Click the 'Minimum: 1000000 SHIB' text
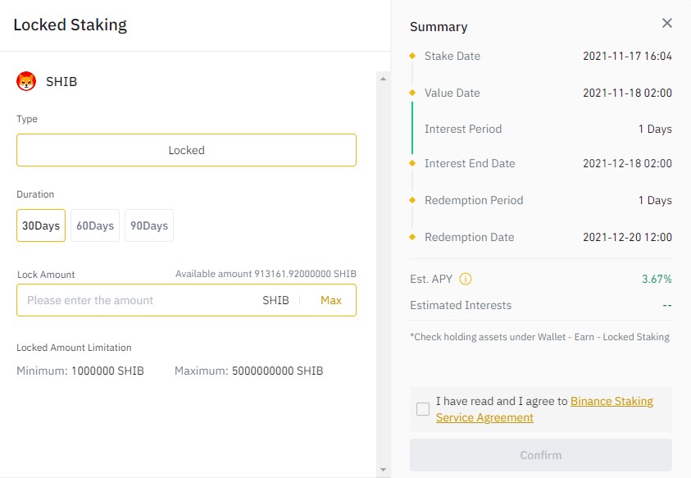Screen dimensions: 691x478 click(x=80, y=371)
